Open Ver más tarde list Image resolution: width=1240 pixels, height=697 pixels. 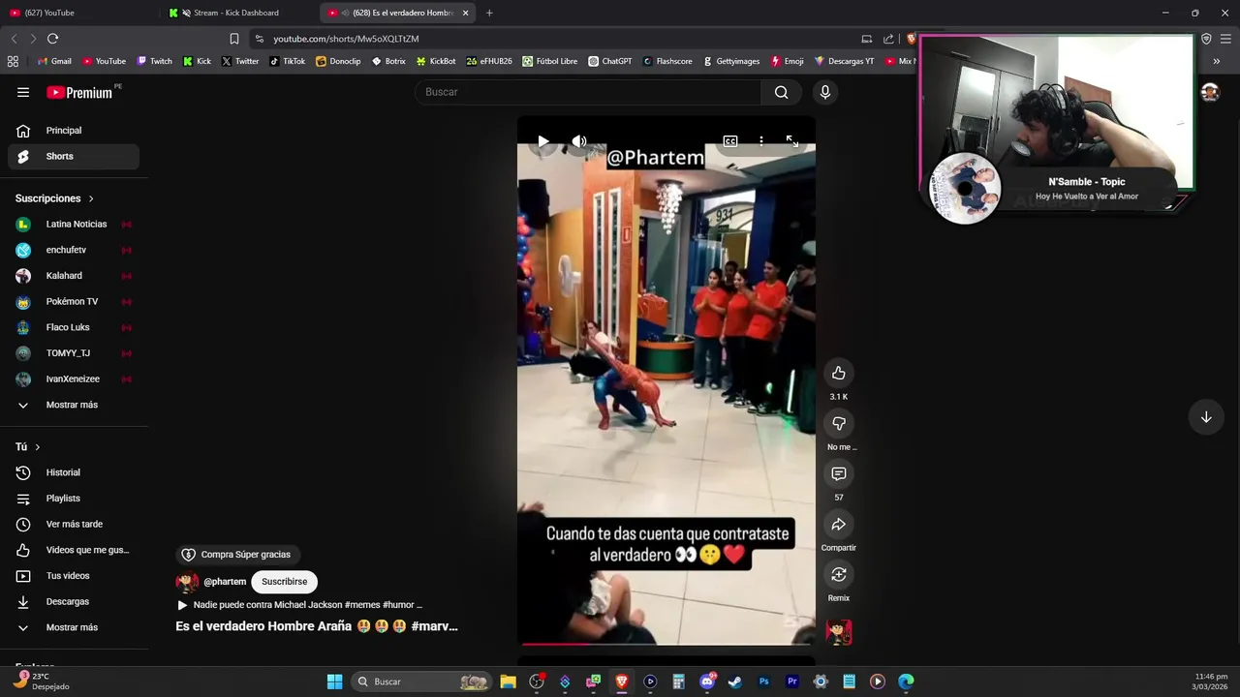[x=74, y=524]
